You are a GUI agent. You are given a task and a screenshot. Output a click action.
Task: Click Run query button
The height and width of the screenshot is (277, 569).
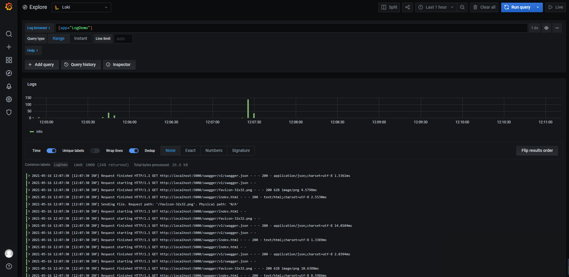517,7
